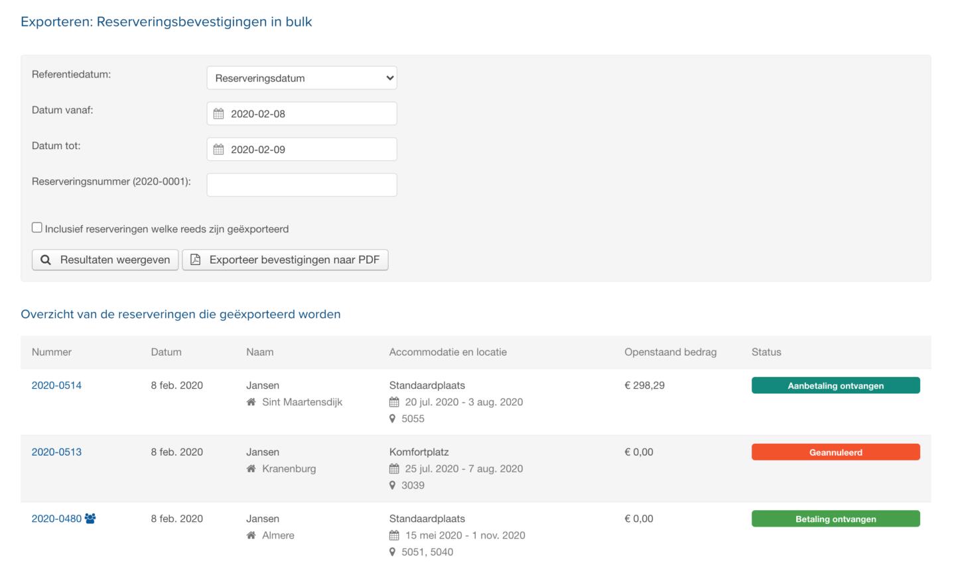Click the home icon beside Kranenburg
Screen dimensions: 956x565
point(251,469)
